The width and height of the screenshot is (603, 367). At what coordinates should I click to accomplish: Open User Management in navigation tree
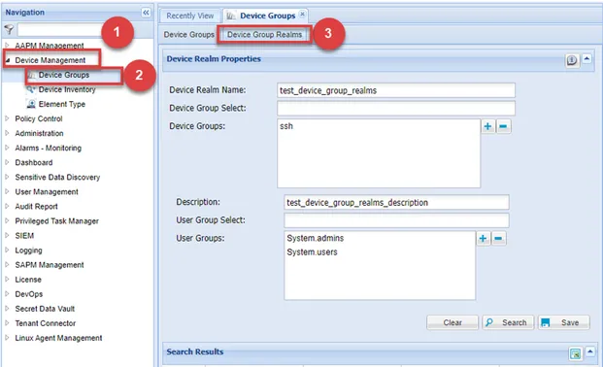point(47,191)
